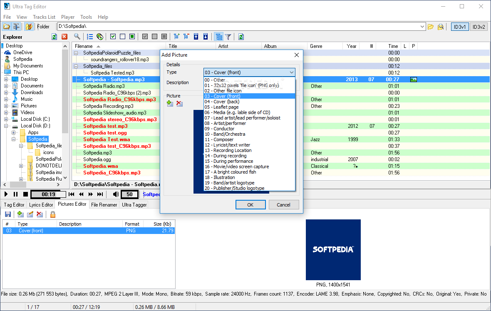Click the open folder icon in top toolbar
This screenshot has width=491, height=311.
(x=6, y=27)
